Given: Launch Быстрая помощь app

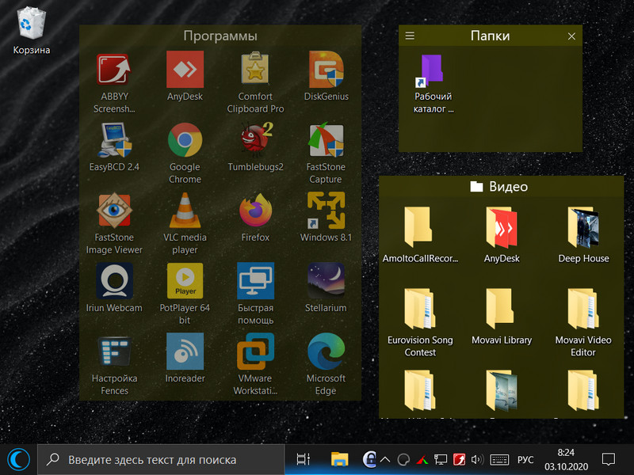Looking at the screenshot, I should pos(255,294).
